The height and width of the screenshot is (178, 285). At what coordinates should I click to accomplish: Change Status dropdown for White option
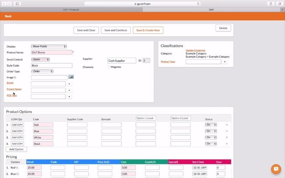[211, 137]
